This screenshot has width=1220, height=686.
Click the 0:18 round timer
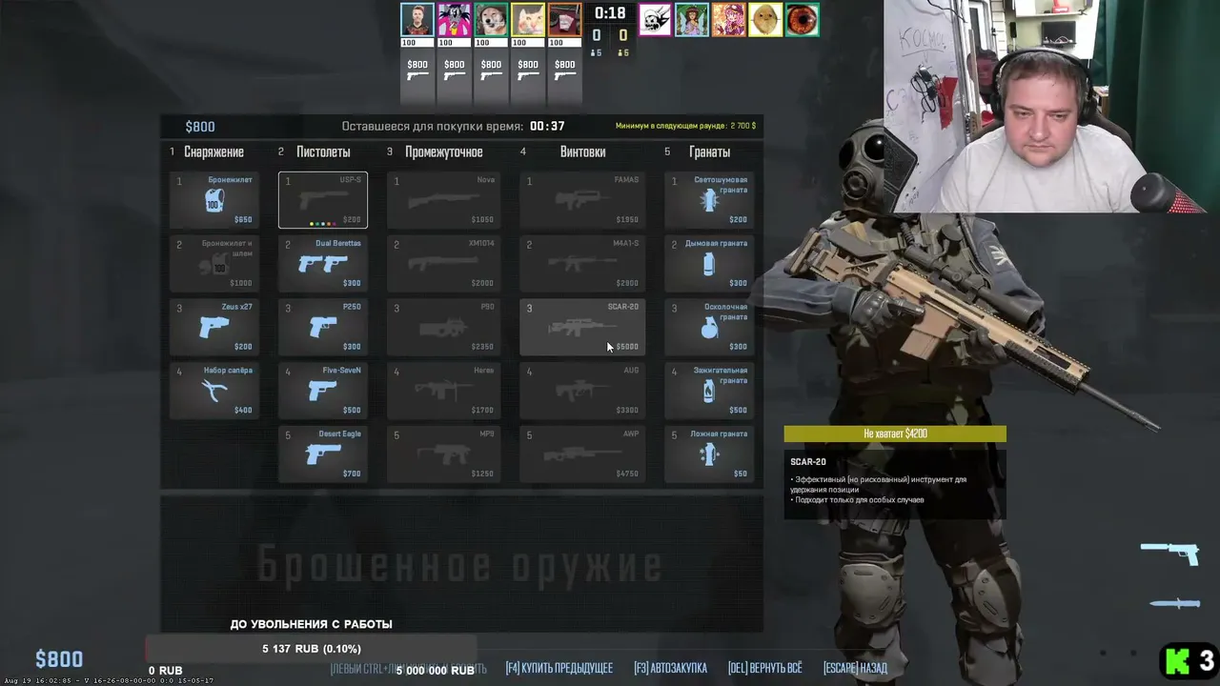pyautogui.click(x=610, y=13)
